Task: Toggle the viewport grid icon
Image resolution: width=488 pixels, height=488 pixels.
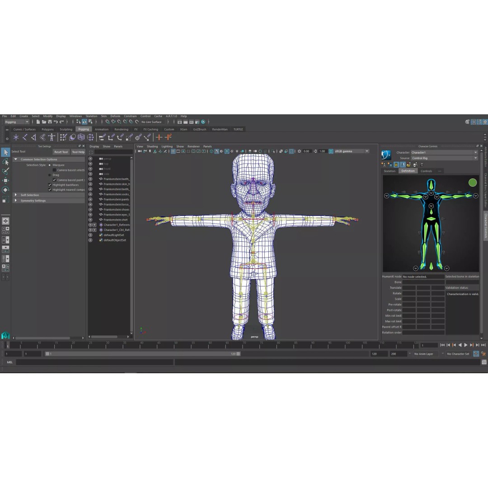Action: (x=173, y=151)
